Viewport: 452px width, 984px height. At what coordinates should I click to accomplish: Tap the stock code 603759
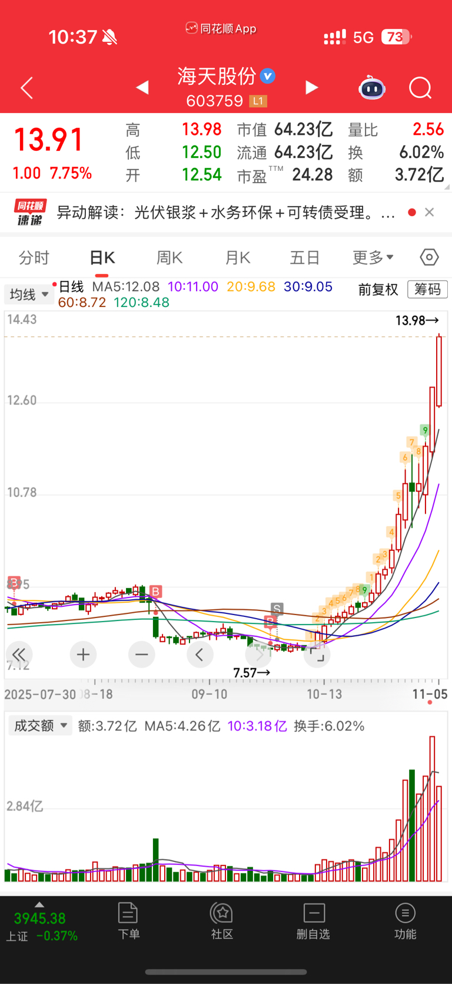[214, 101]
